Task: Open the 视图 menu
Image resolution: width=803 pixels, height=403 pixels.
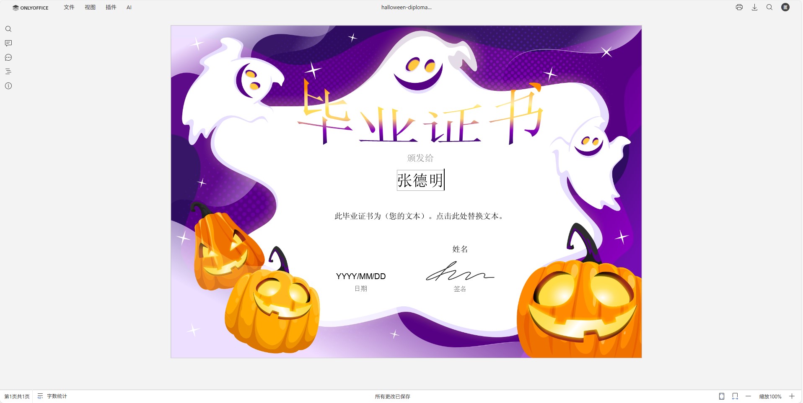Action: click(90, 8)
